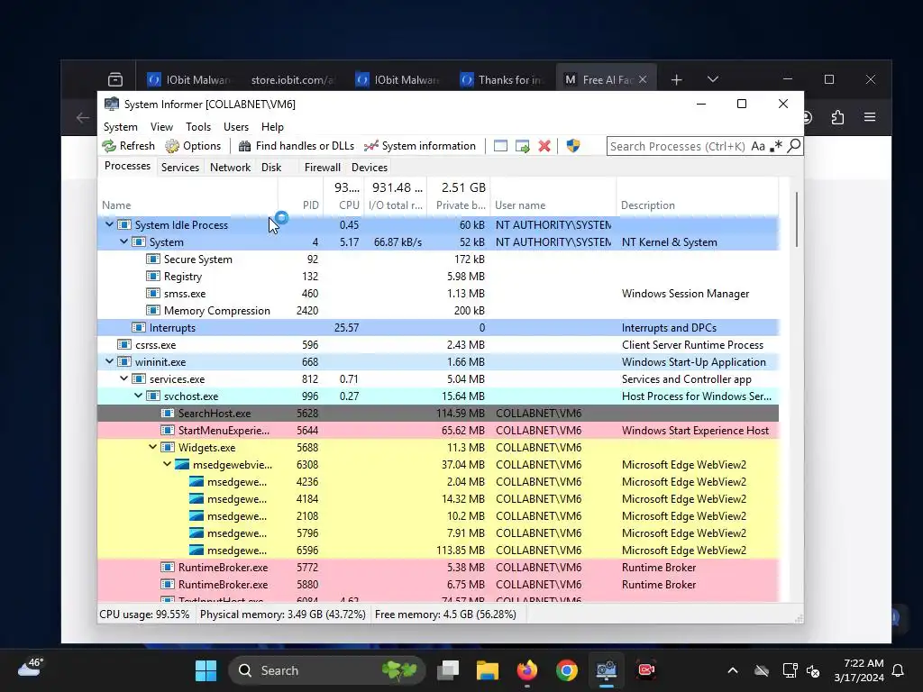Open Firefox from the taskbar
Screen dimensions: 923x692
(526, 670)
